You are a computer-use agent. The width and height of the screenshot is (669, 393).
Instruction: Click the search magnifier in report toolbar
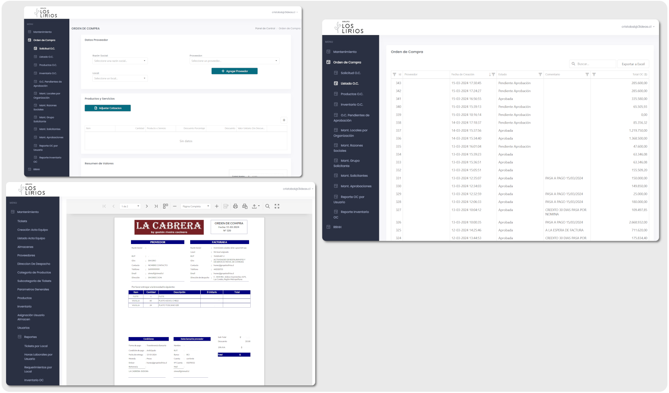coord(268,206)
